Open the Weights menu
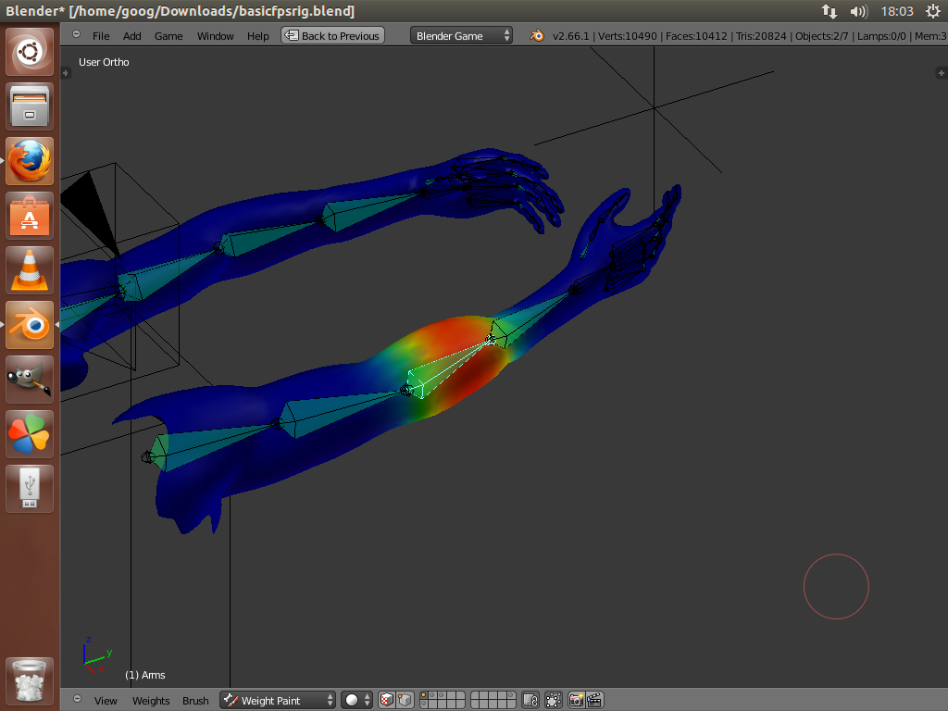This screenshot has height=711, width=948. 151,700
